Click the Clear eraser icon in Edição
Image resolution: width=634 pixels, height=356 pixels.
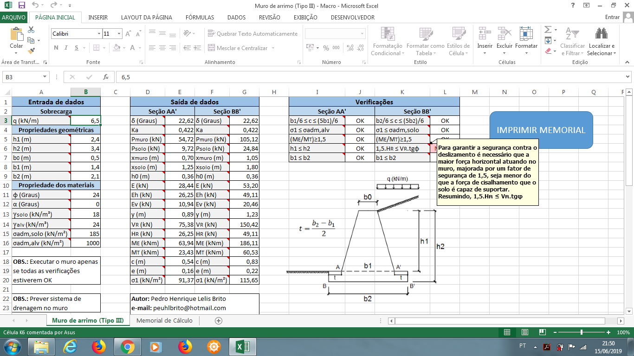(x=548, y=51)
